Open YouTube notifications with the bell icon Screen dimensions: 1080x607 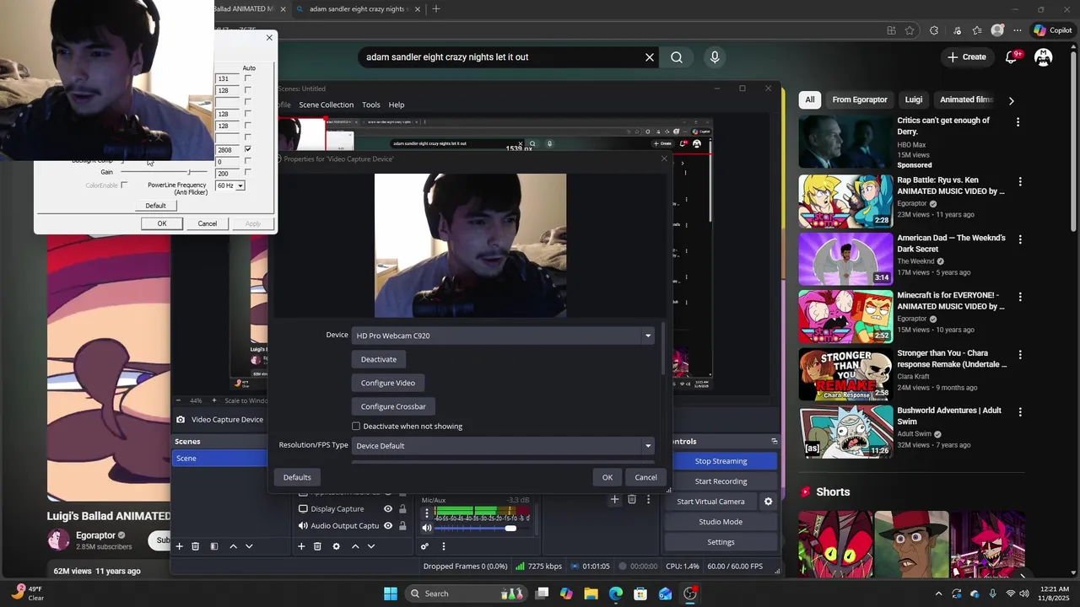1011,57
